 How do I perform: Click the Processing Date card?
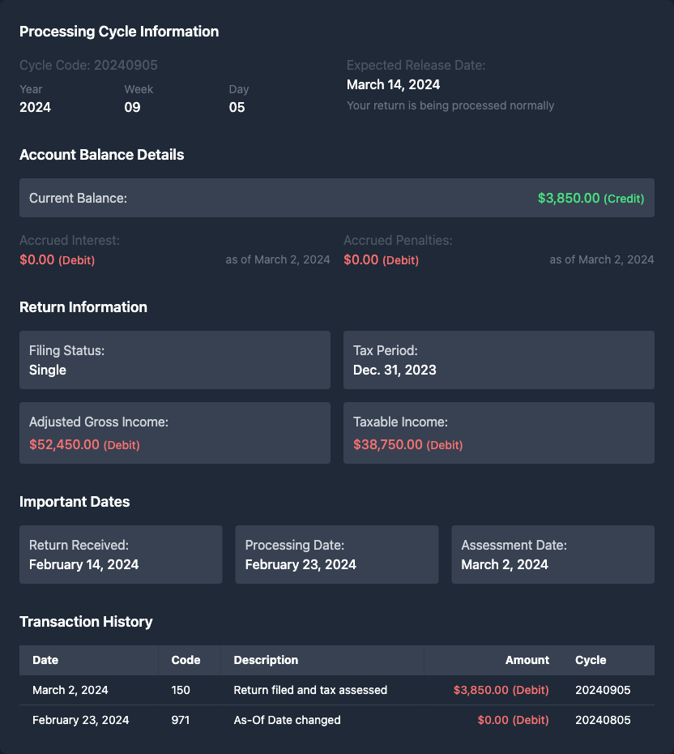coord(336,555)
